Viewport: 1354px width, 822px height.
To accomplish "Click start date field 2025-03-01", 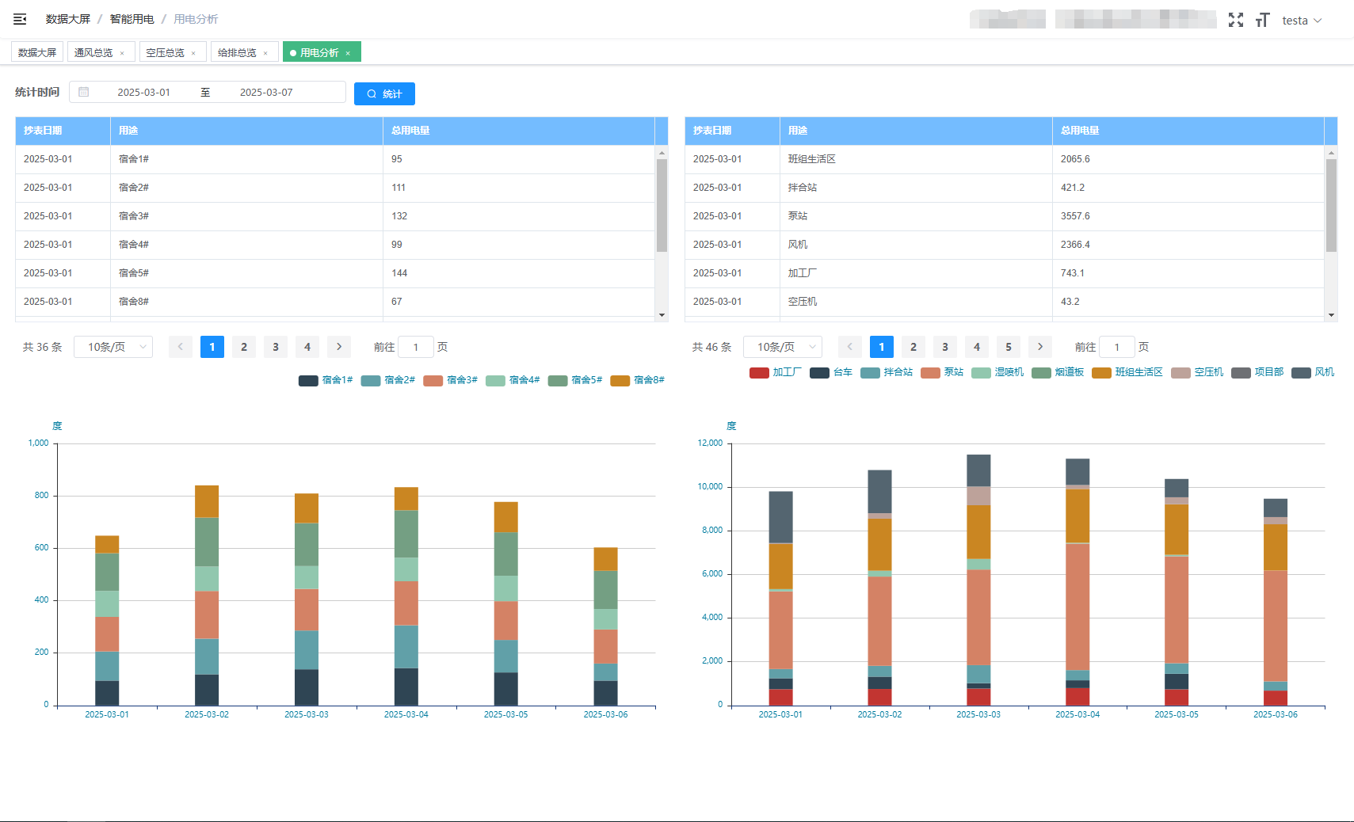I will click(144, 93).
